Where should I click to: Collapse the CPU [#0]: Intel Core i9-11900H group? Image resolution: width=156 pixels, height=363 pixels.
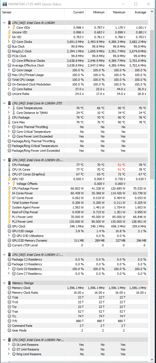coord(4,23)
